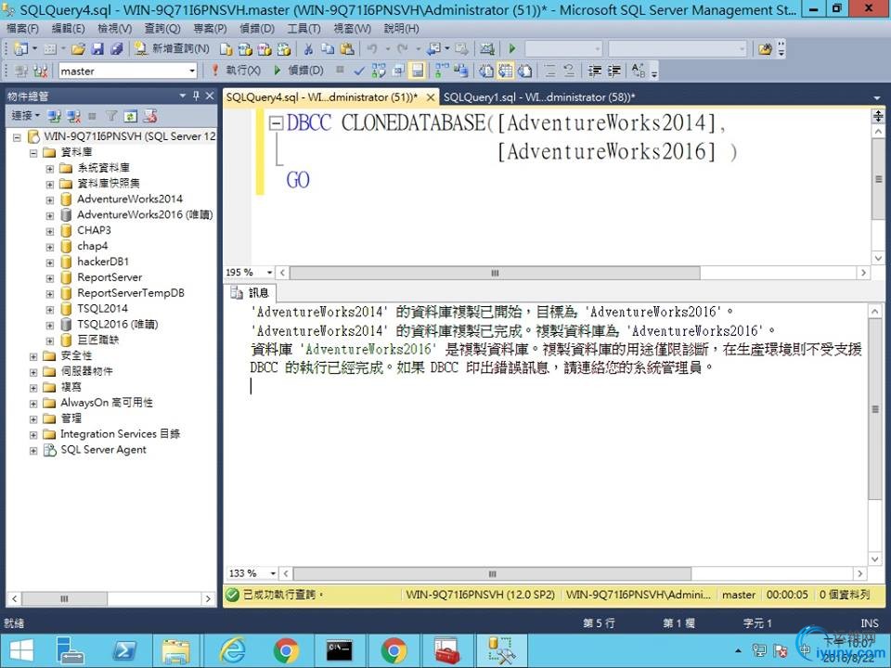Click the Paste clipboard icon

(347, 49)
